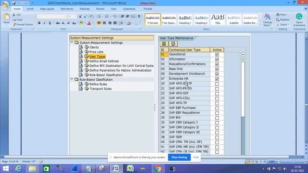Open Chrome from the taskbar
The image size is (308, 173).
click(157, 169)
